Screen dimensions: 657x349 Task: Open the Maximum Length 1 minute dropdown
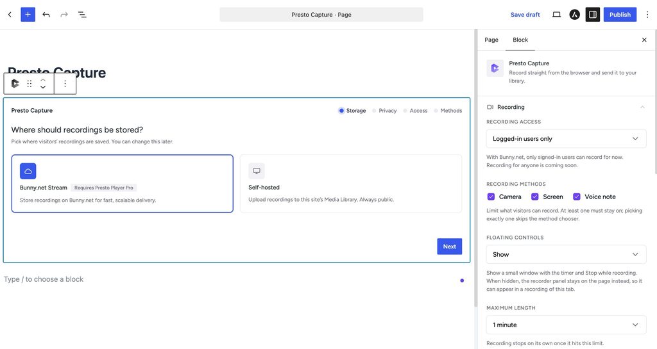coord(566,325)
